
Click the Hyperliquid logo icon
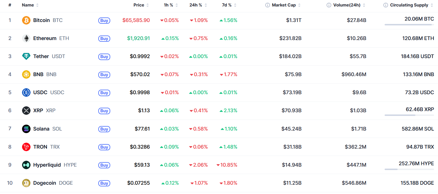[x=26, y=165]
